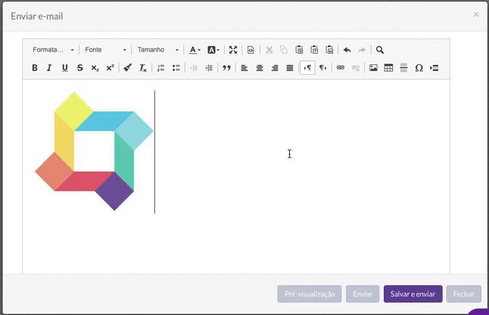This screenshot has height=315, width=489.
Task: Click the Unlink icon
Action: click(356, 67)
